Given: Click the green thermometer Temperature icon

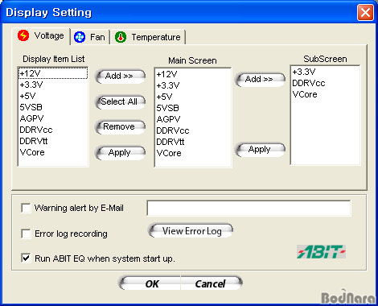Looking at the screenshot, I should point(121,37).
